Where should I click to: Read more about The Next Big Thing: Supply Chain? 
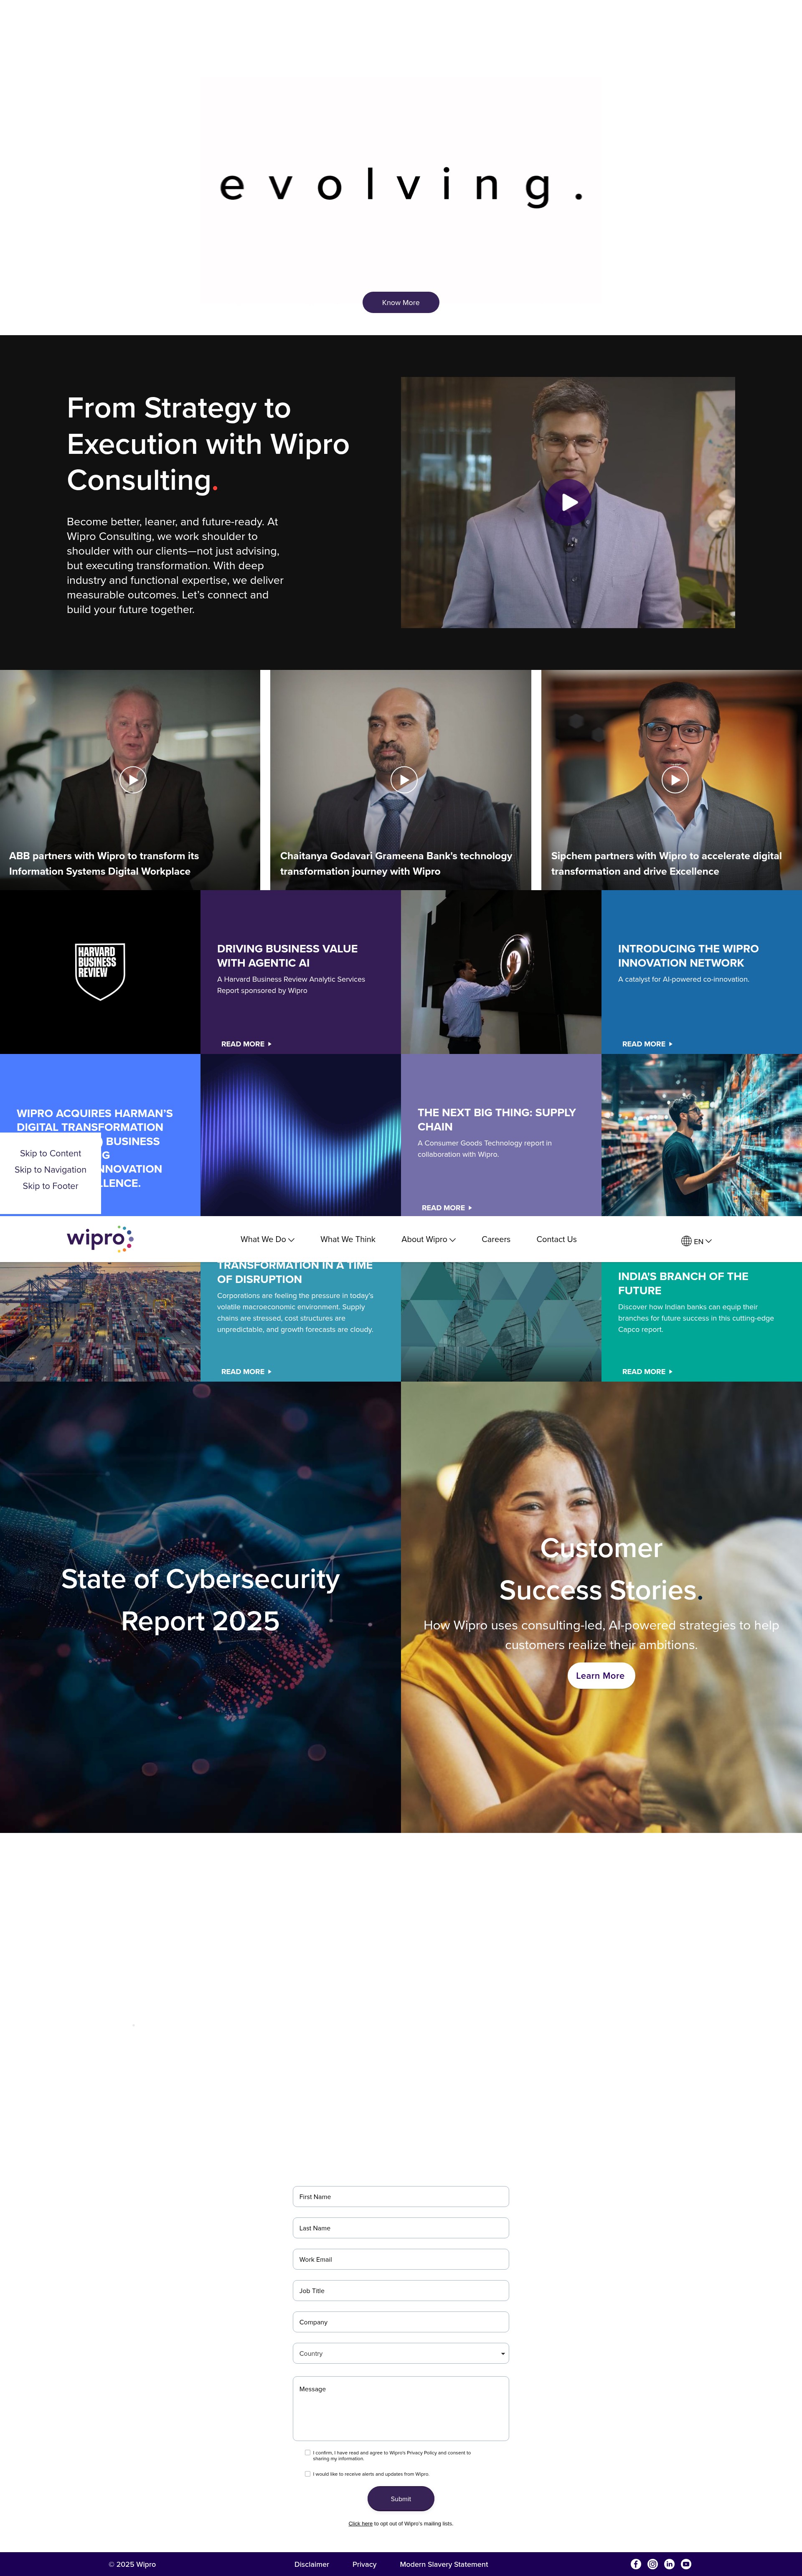(x=447, y=1208)
